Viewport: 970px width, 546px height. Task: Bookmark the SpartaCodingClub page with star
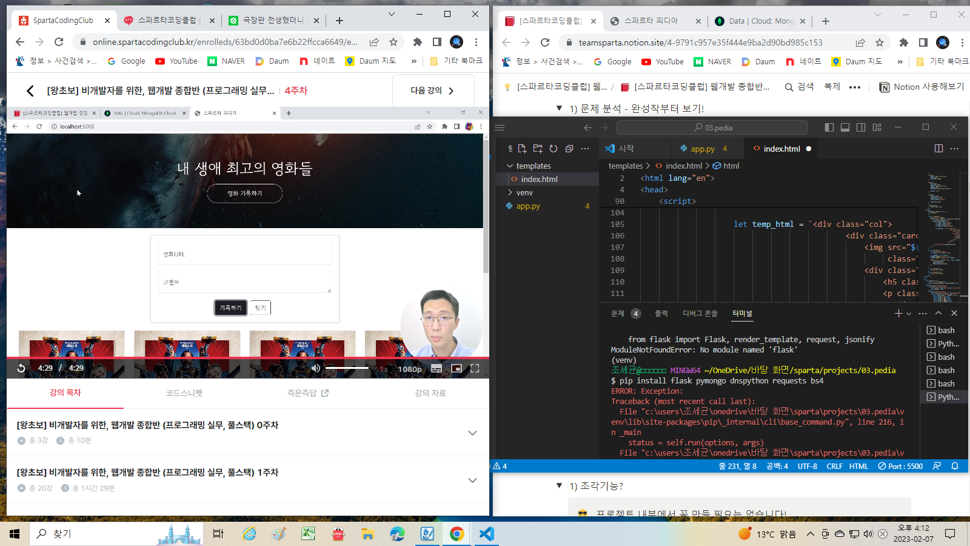(393, 42)
